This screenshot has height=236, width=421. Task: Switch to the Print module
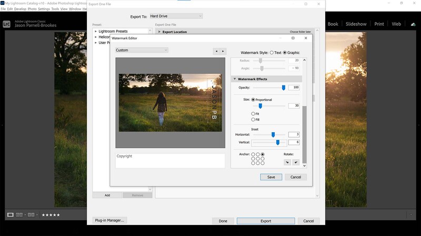(379, 24)
